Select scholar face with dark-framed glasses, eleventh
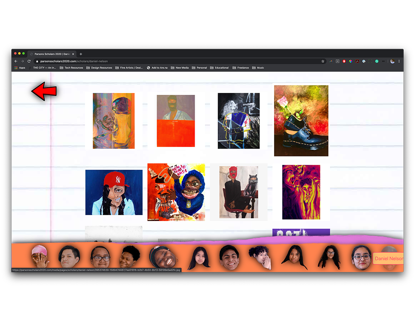 tap(361, 257)
